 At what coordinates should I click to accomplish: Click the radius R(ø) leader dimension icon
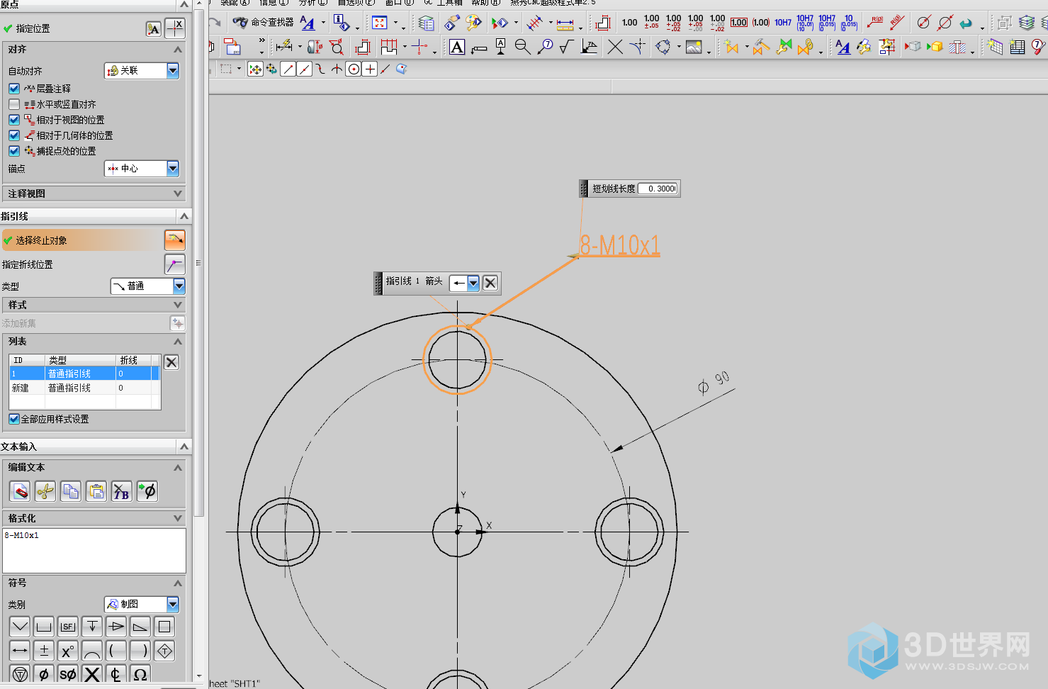[875, 23]
